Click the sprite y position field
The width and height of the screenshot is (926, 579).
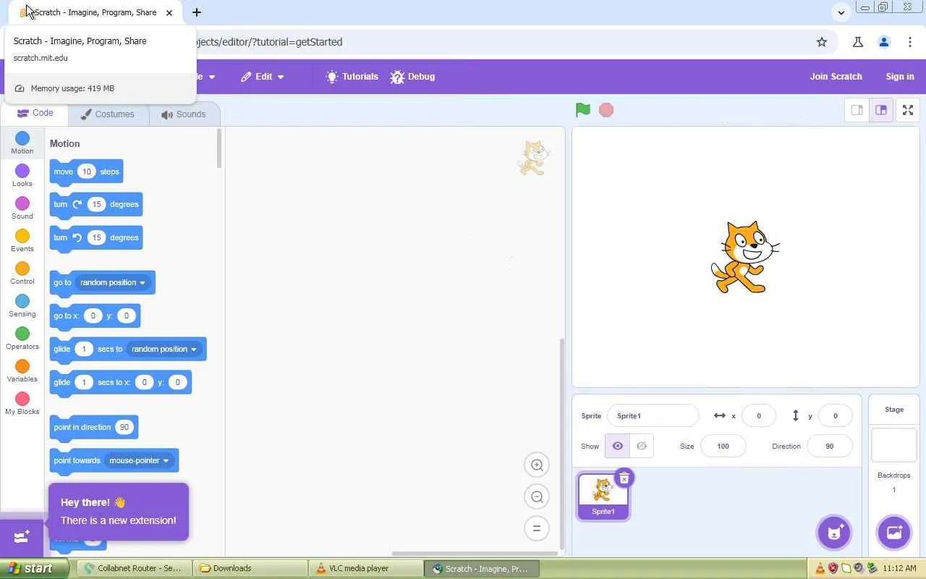[836, 416]
